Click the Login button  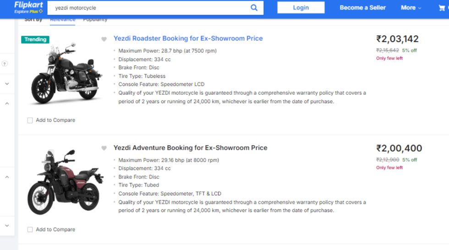[x=301, y=8]
